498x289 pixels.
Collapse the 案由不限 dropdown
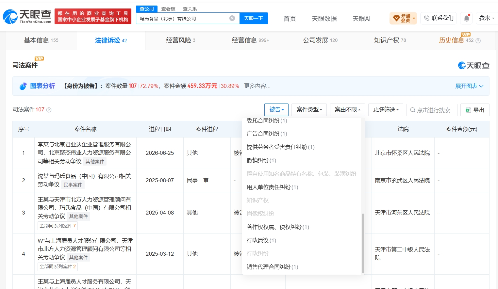pyautogui.click(x=347, y=110)
